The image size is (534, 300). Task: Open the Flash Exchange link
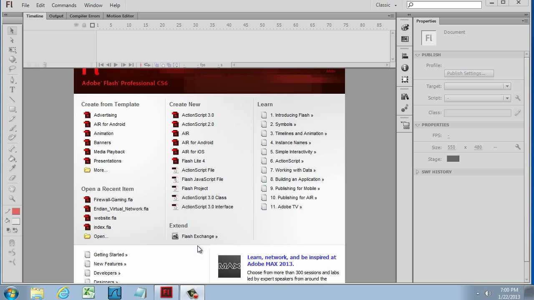coord(199,236)
